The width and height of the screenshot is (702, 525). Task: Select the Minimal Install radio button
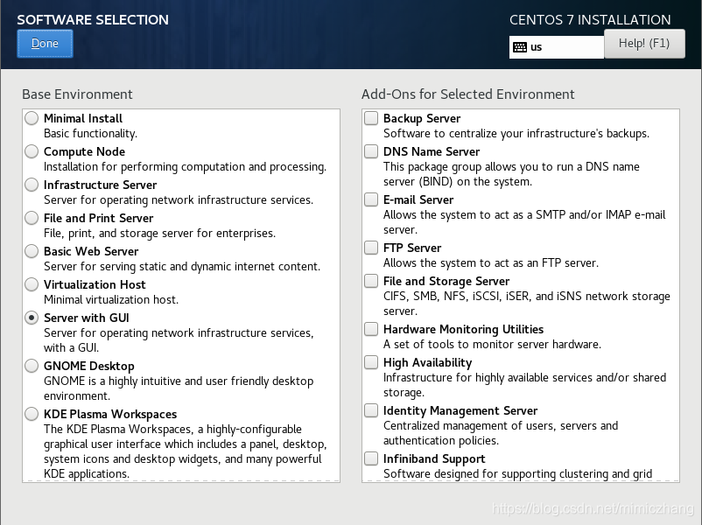coord(32,118)
